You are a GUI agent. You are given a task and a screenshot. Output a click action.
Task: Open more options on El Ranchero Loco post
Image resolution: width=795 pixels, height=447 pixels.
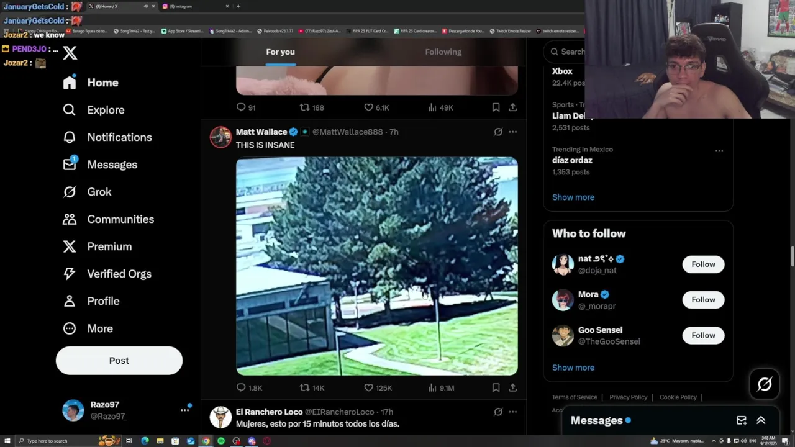tap(512, 412)
